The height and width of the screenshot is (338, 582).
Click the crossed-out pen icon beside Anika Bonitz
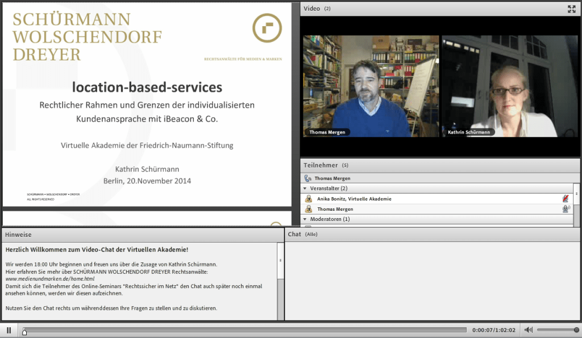click(566, 198)
